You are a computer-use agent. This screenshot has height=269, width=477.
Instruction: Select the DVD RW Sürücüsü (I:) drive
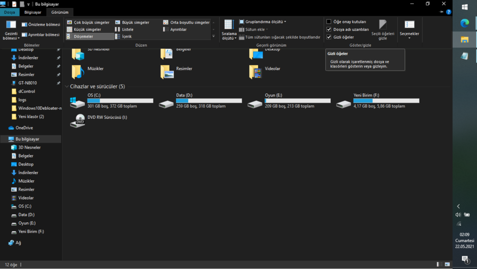[x=99, y=121]
